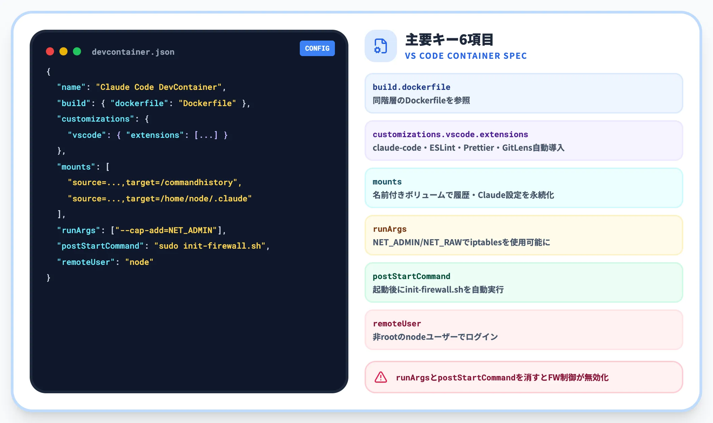Click the "name" key in the code

(x=71, y=87)
